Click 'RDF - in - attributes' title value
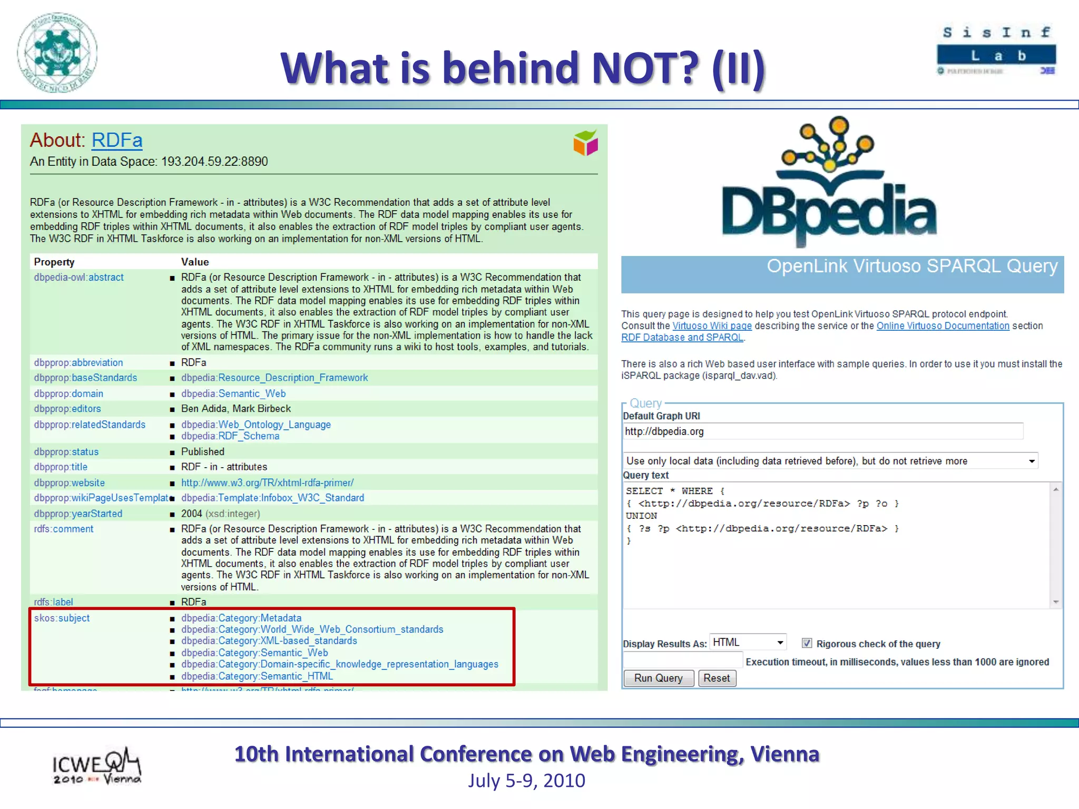This screenshot has width=1079, height=809. tap(224, 467)
